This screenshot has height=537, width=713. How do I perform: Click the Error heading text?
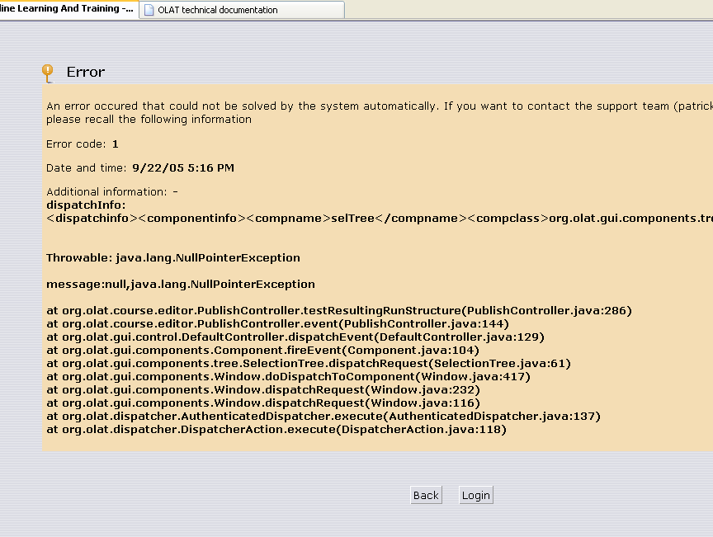86,73
